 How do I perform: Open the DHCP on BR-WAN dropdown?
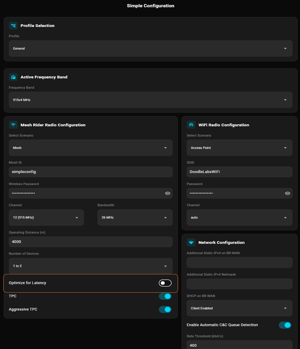(239, 308)
